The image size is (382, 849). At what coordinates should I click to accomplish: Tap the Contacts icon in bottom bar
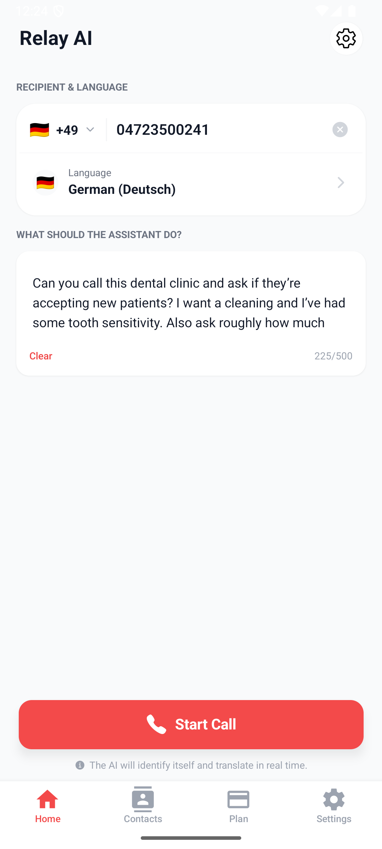pos(143,799)
